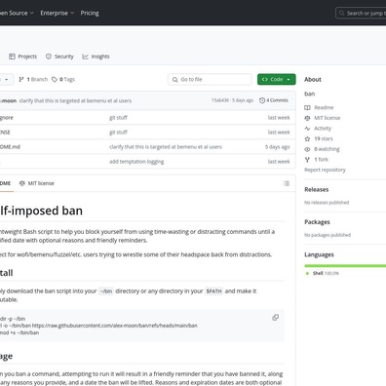Open the Security tab
Screen dimensions: 386x386
pos(59,57)
